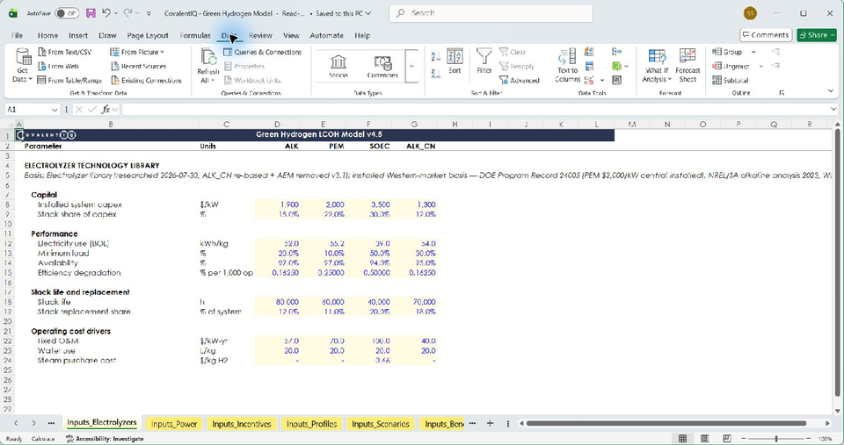Click the horizontal scrollbar thumb

pyautogui.click(x=666, y=424)
